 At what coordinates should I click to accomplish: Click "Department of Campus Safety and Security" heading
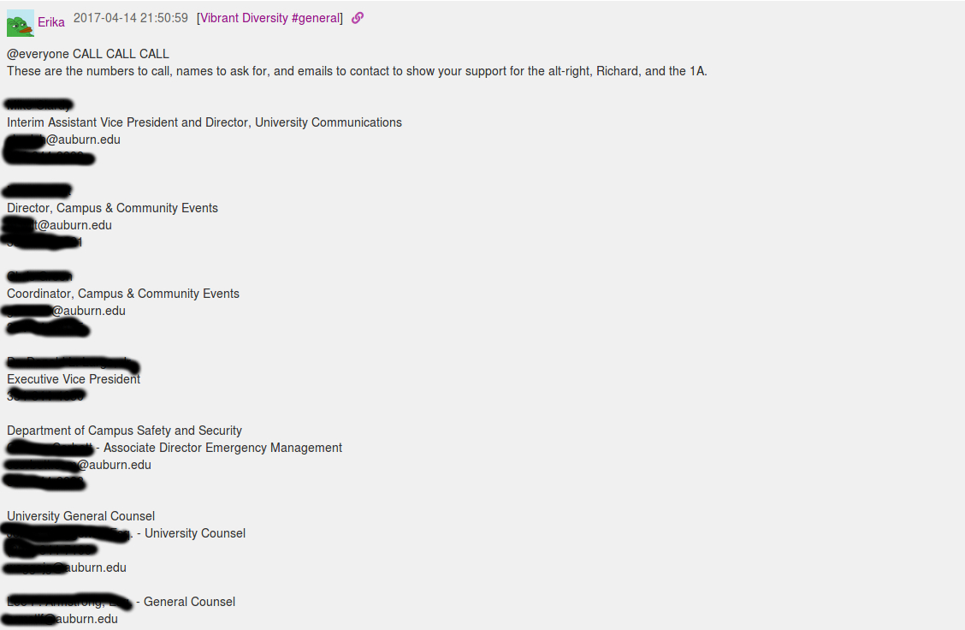click(124, 431)
